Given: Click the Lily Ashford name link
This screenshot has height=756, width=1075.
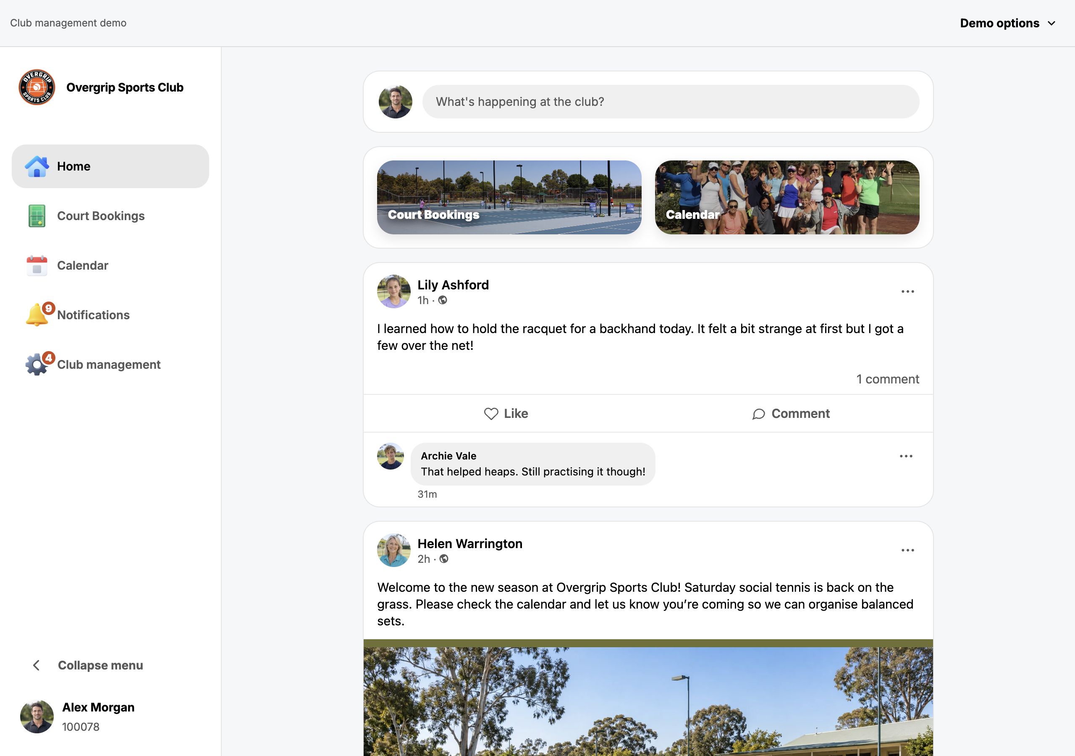Looking at the screenshot, I should pyautogui.click(x=453, y=285).
